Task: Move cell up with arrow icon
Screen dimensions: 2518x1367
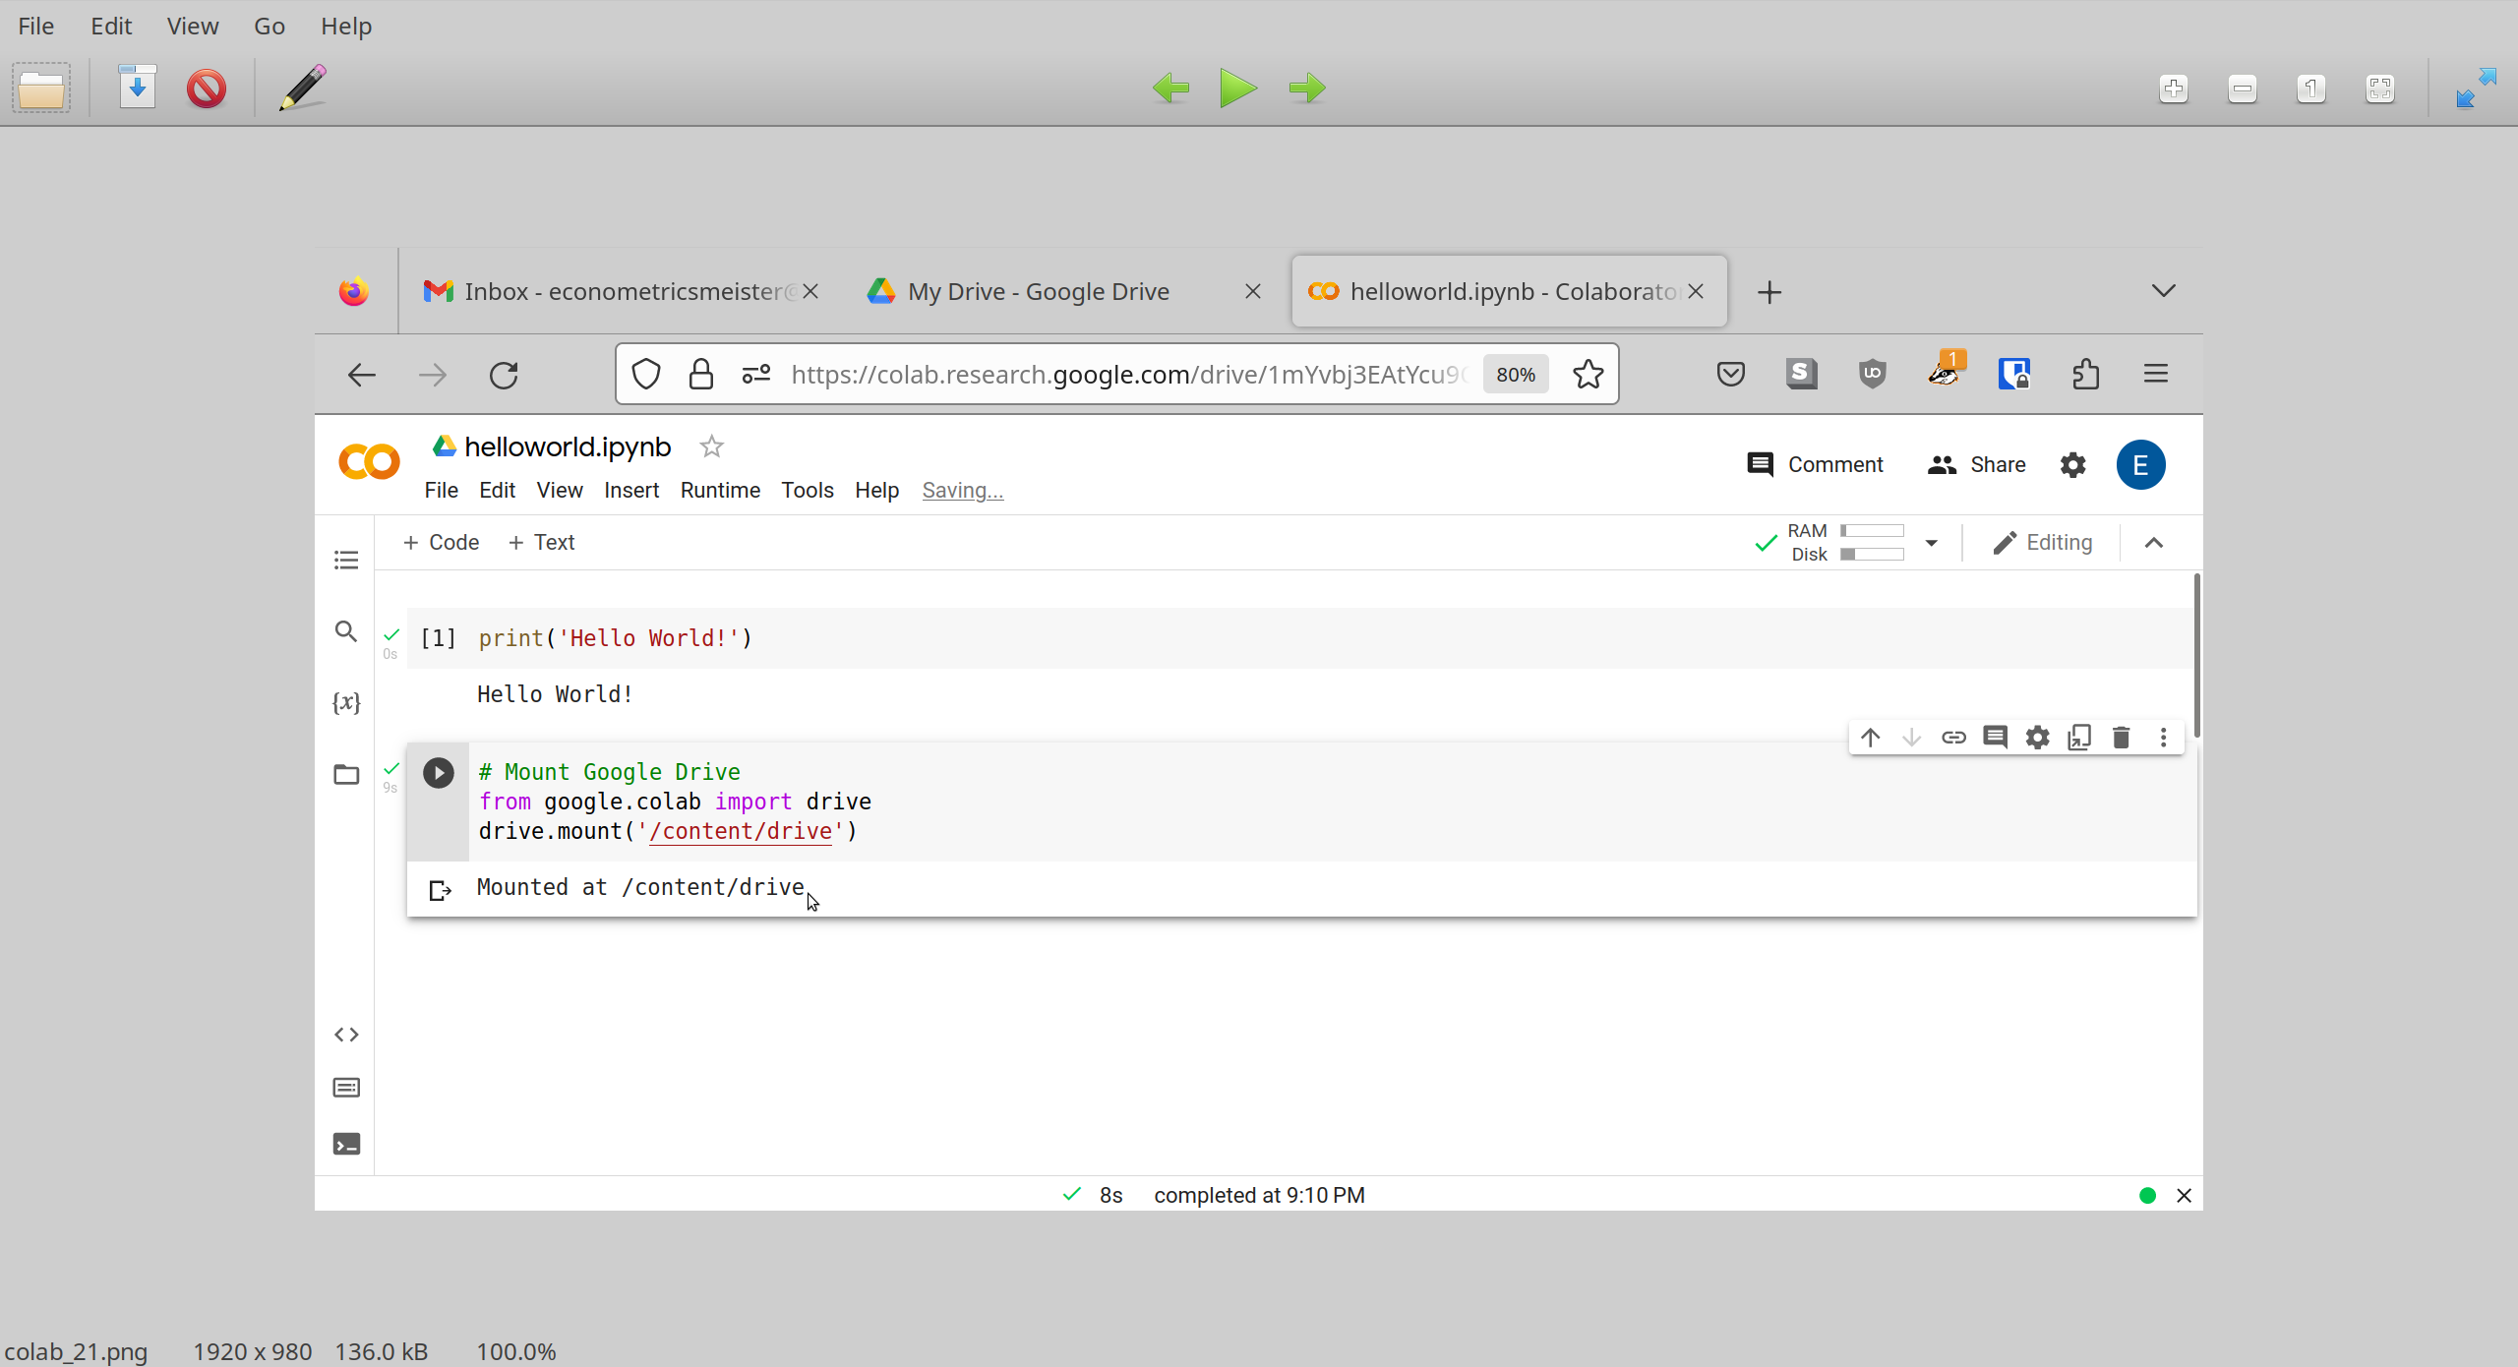Action: (x=1870, y=737)
